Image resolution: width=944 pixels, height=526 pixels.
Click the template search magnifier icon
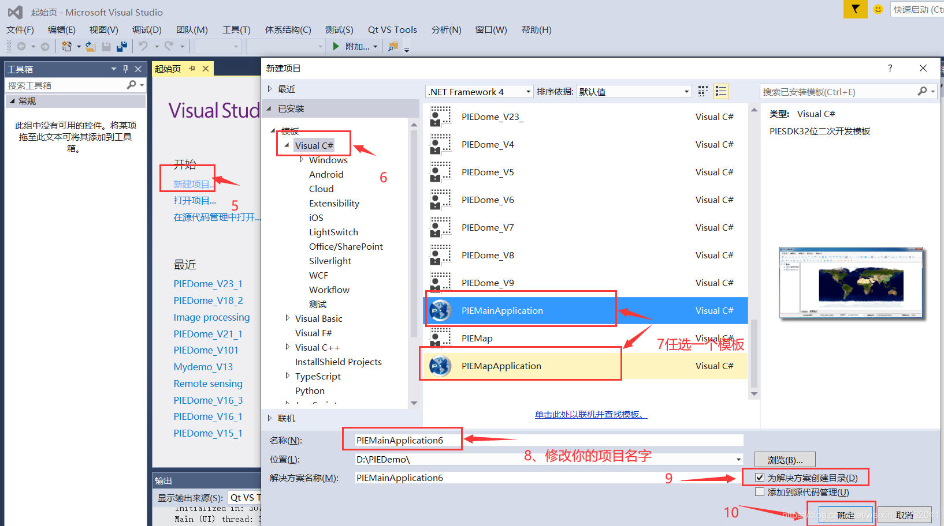tap(922, 91)
